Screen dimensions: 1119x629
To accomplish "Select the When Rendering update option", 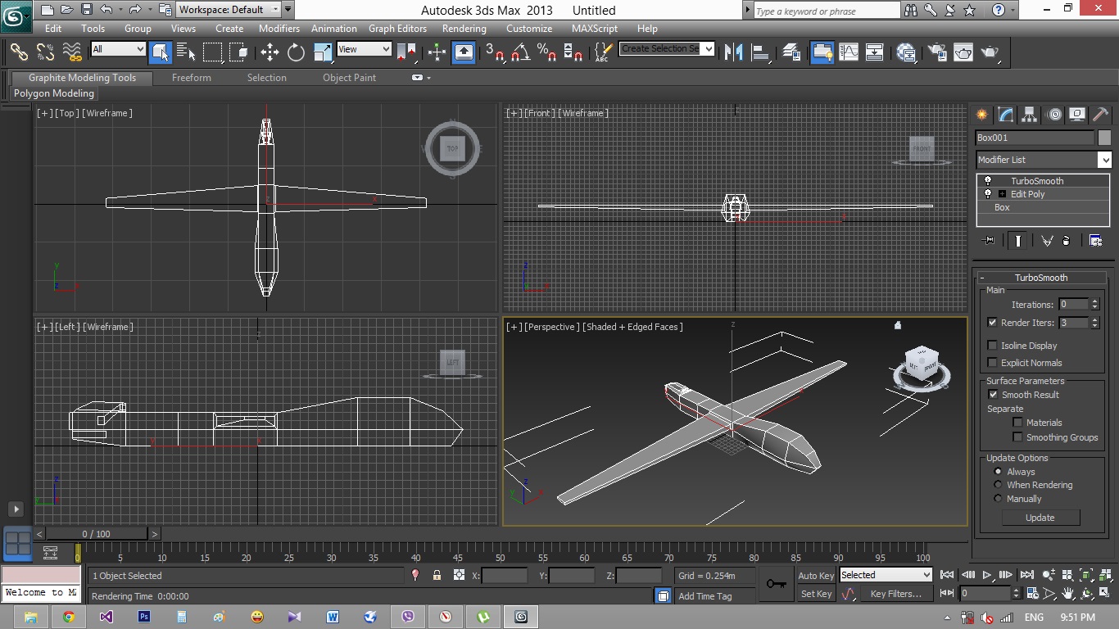I will 998,485.
